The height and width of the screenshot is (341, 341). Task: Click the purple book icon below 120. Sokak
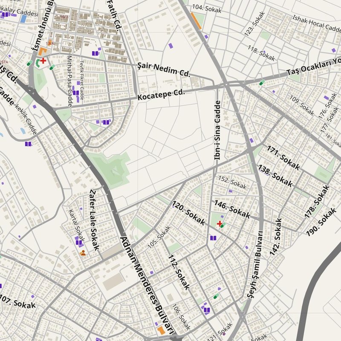point(213,238)
